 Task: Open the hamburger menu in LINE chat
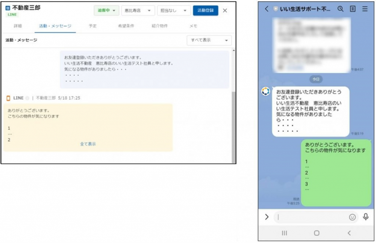pyautogui.click(x=365, y=9)
